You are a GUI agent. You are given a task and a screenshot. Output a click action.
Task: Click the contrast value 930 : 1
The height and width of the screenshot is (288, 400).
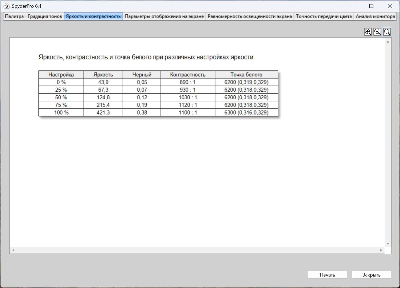(188, 90)
